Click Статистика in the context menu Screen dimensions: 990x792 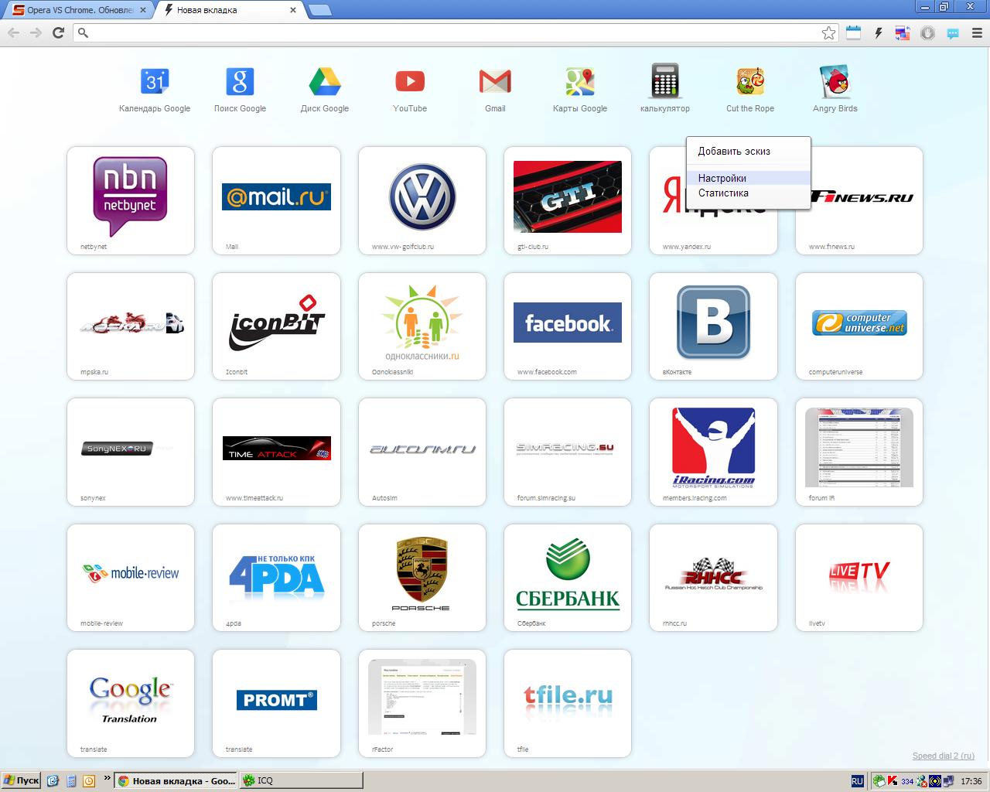click(723, 193)
